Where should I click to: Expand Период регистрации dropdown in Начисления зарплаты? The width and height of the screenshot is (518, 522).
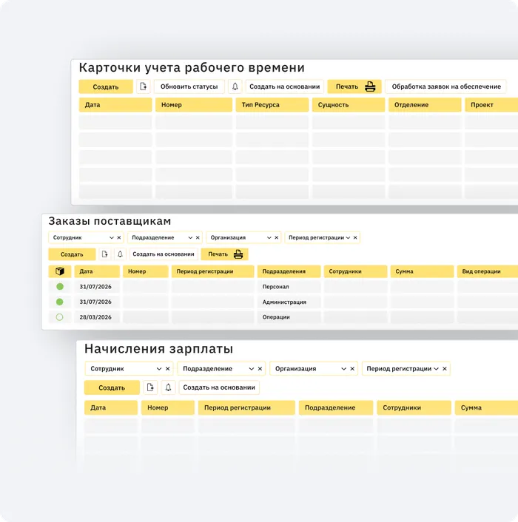pos(436,368)
